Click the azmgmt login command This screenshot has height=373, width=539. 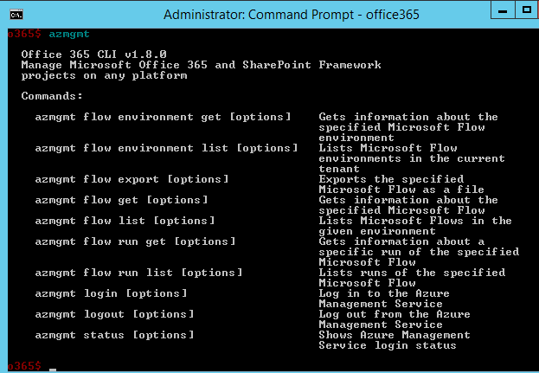tap(111, 293)
